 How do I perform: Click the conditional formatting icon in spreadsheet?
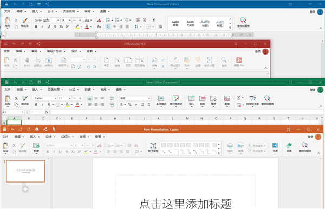coord(161,100)
